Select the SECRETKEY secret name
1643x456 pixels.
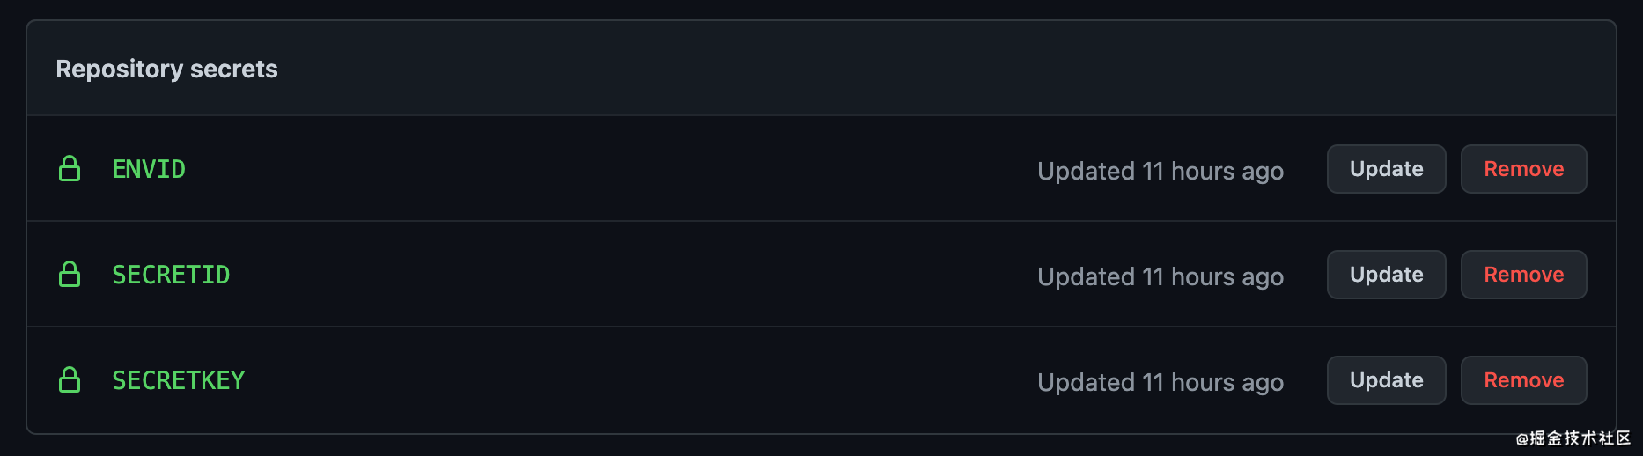tap(179, 380)
